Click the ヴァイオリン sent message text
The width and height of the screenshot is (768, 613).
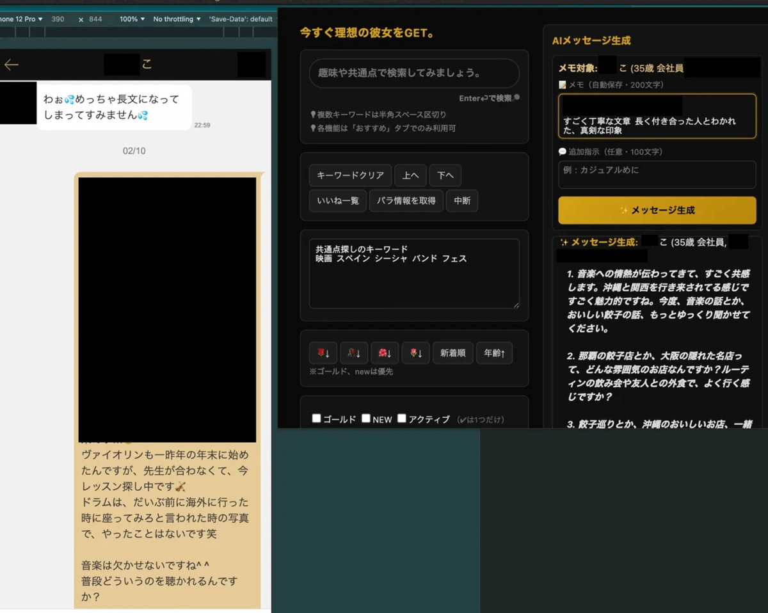(165, 470)
